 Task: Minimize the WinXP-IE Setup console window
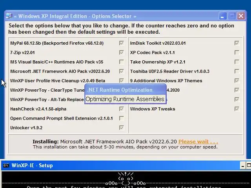243,166
